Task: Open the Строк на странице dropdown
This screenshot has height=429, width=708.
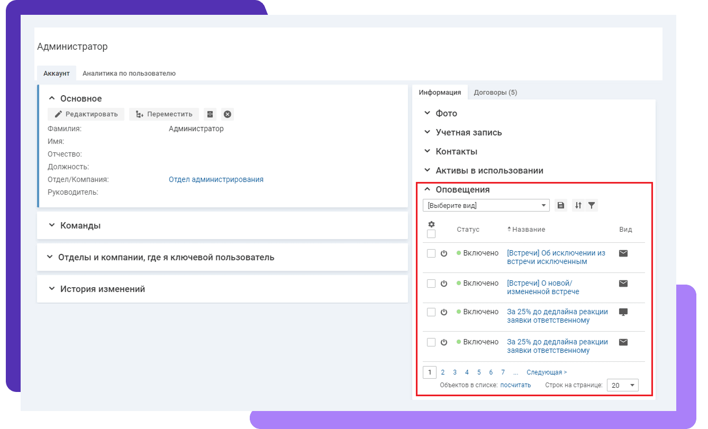Action: 623,385
